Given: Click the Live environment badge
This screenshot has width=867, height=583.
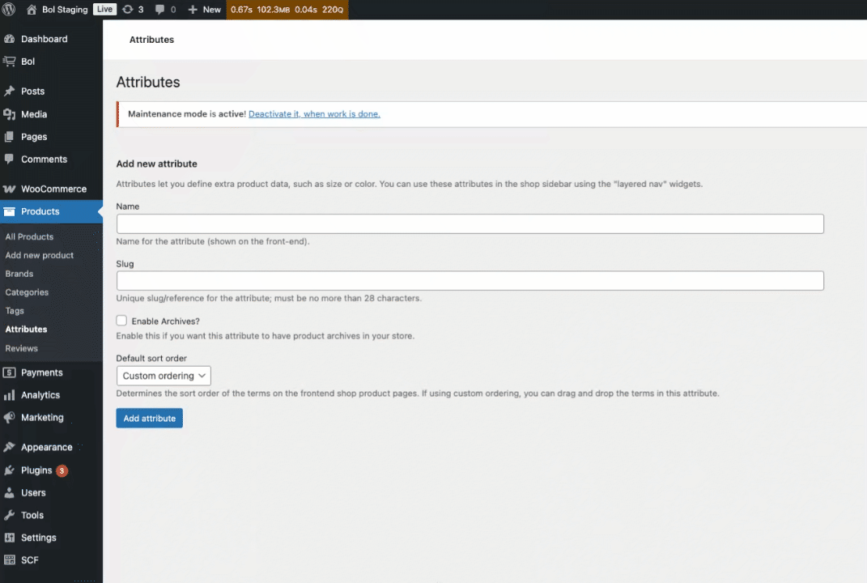Looking at the screenshot, I should click(x=104, y=10).
